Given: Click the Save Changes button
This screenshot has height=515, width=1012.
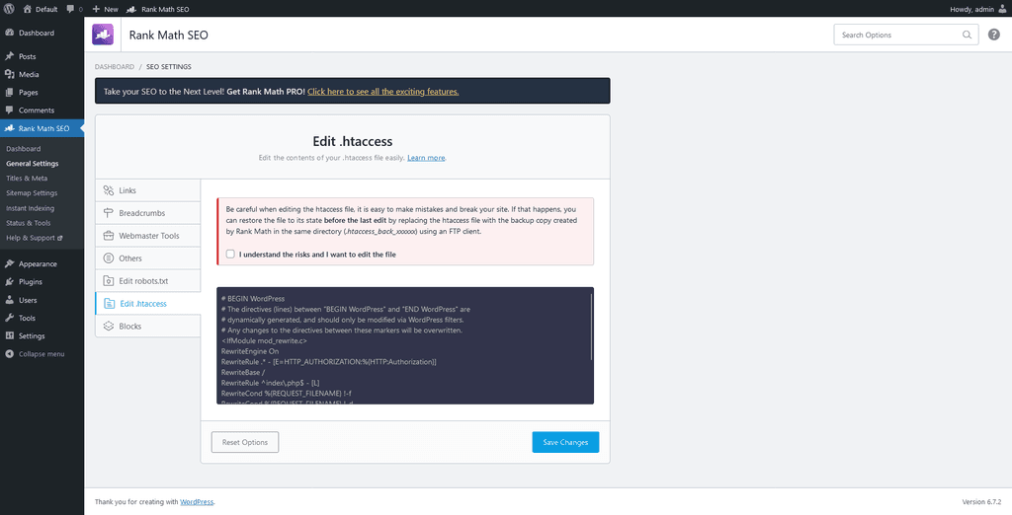Looking at the screenshot, I should pos(565,442).
